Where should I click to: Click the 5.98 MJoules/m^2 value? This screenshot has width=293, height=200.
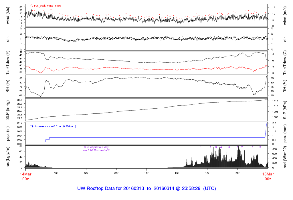tap(97, 150)
